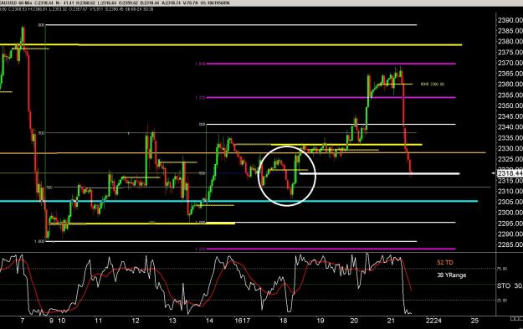Screen dimensions: 523x329
Task: Click the 2380.00 price axis label
Action: pos(510,41)
